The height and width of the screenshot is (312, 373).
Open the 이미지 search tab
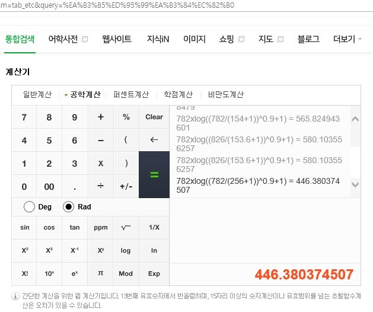click(x=195, y=39)
